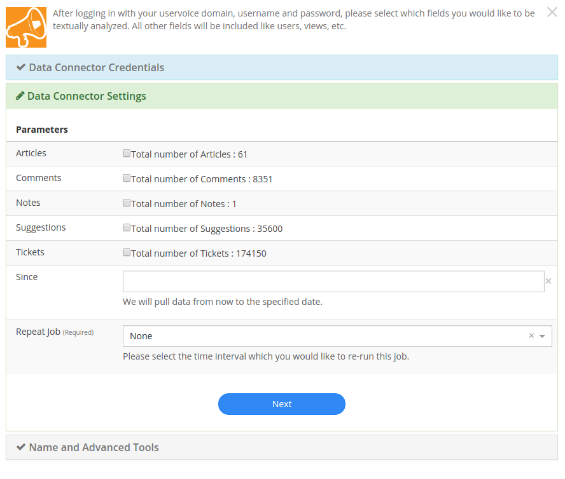The width and height of the screenshot is (565, 479).
Task: Expand the Data Connector Credentials section
Action: (282, 67)
